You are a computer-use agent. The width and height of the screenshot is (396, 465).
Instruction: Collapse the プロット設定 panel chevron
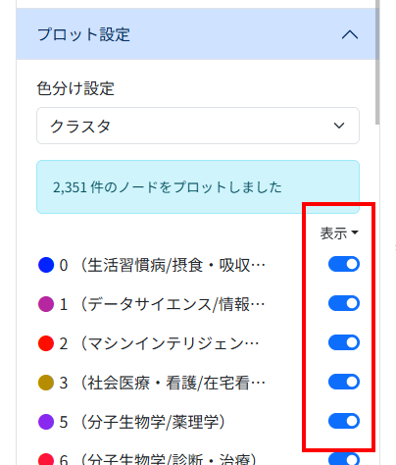click(x=350, y=34)
